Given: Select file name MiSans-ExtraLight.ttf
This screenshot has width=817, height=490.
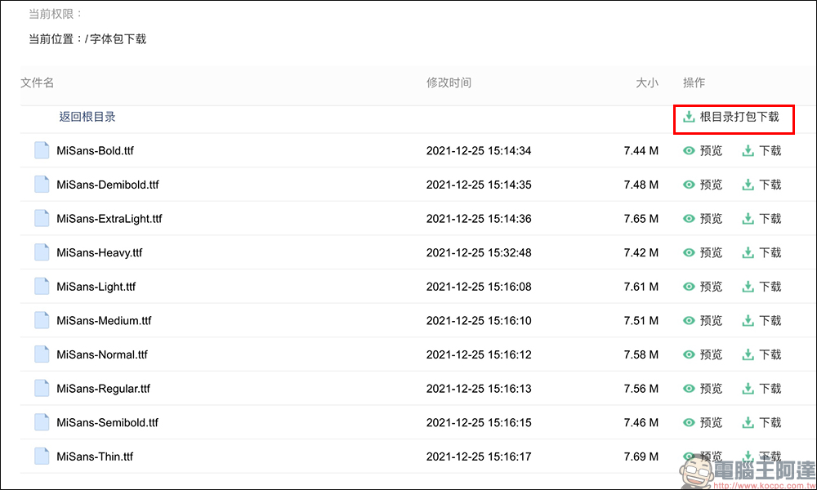Looking at the screenshot, I should pyautogui.click(x=109, y=219).
